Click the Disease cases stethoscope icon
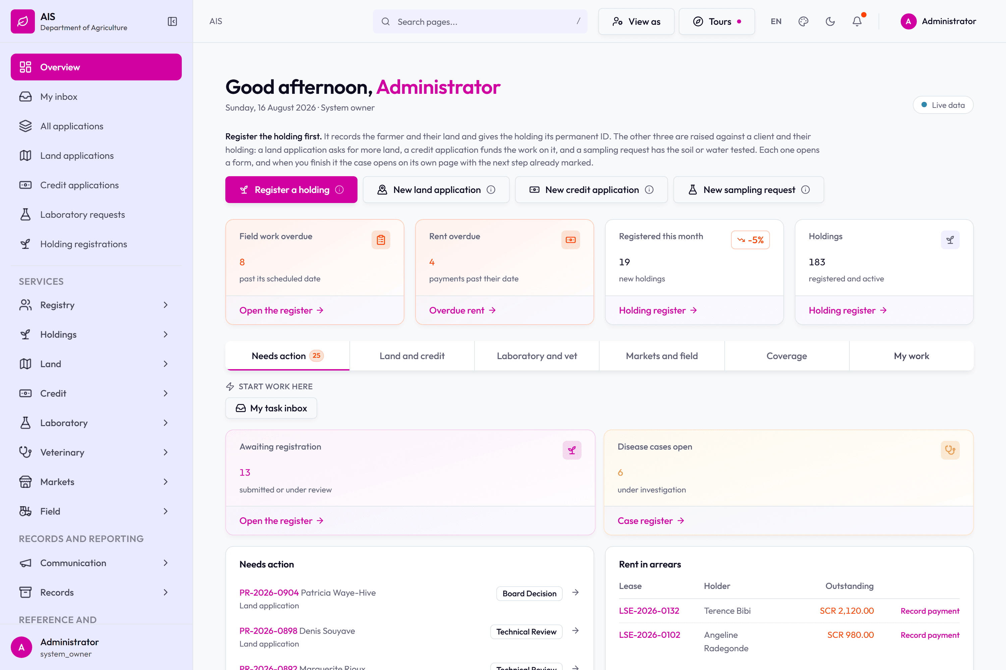Screen dimensions: 1006x670 coord(950,450)
